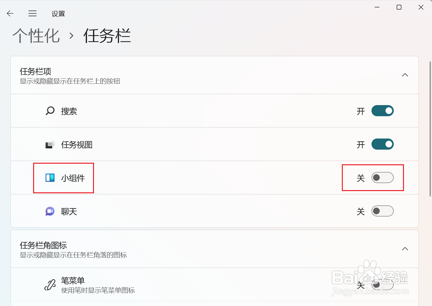Click the Chat (聊天) icon
Image resolution: width=432 pixels, height=306 pixels.
(x=50, y=211)
